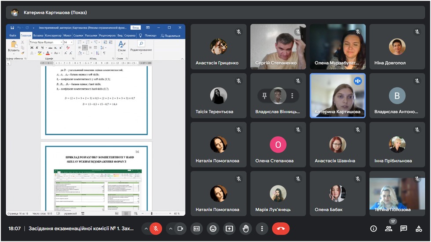The height and width of the screenshot is (242, 431).
Task: Expand audio settings arrow beside microphone
Action: 146,228
